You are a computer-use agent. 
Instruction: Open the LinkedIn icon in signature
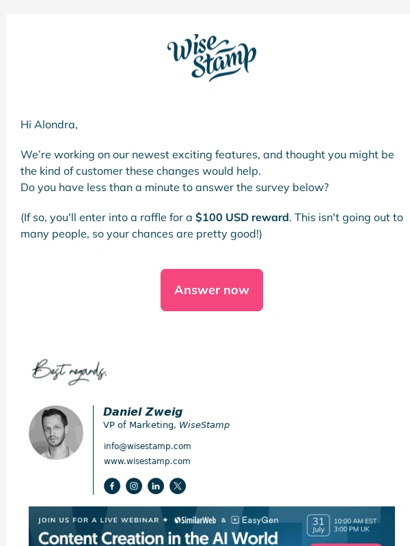(156, 486)
